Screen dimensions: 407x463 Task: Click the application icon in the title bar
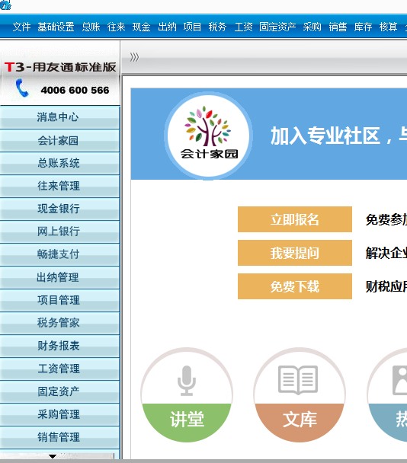pyautogui.click(x=5, y=5)
